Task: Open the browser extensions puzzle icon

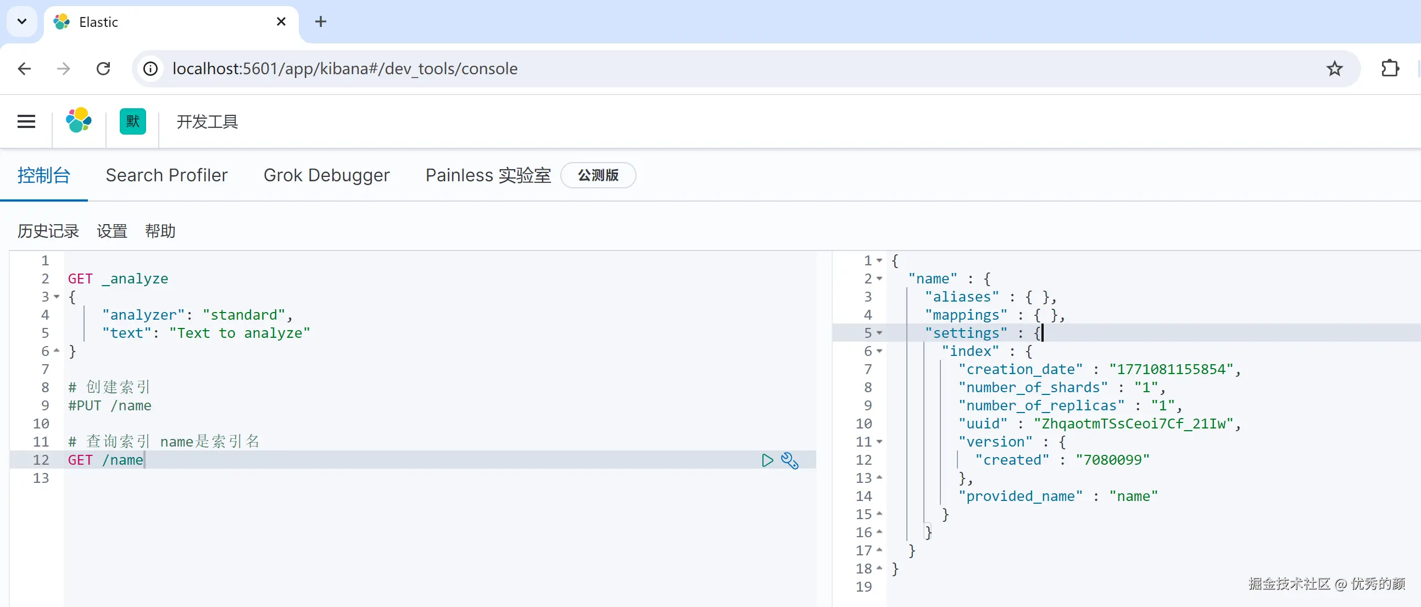Action: (x=1390, y=69)
